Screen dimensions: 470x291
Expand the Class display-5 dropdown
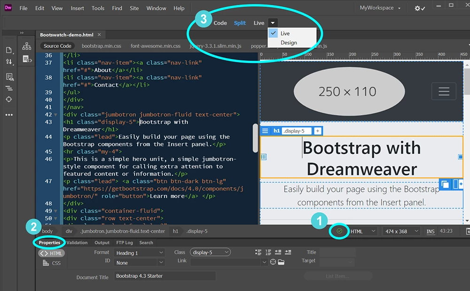(x=211, y=253)
